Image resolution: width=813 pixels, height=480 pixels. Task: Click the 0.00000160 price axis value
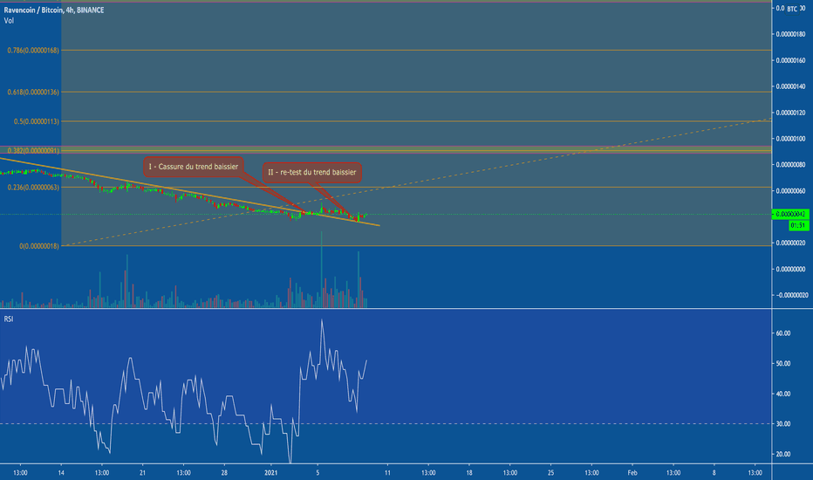coord(790,60)
